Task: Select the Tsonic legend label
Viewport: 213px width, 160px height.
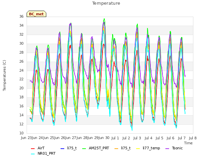Action: pos(177,148)
